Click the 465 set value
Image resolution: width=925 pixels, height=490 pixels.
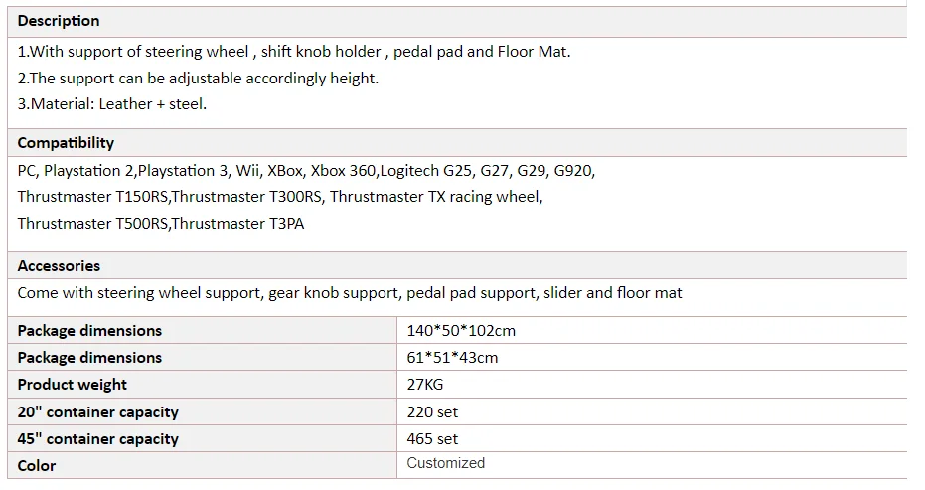(x=432, y=439)
